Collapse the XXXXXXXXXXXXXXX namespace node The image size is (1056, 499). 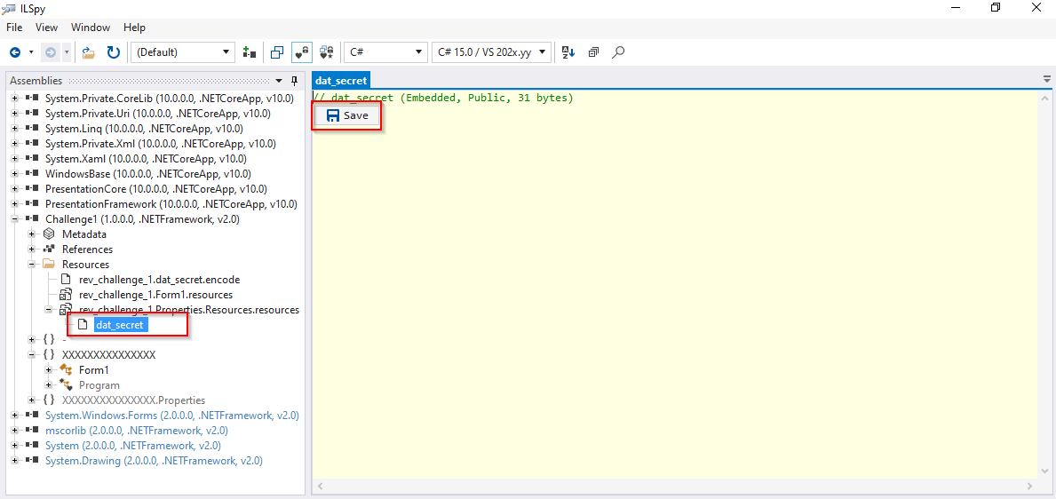click(32, 355)
